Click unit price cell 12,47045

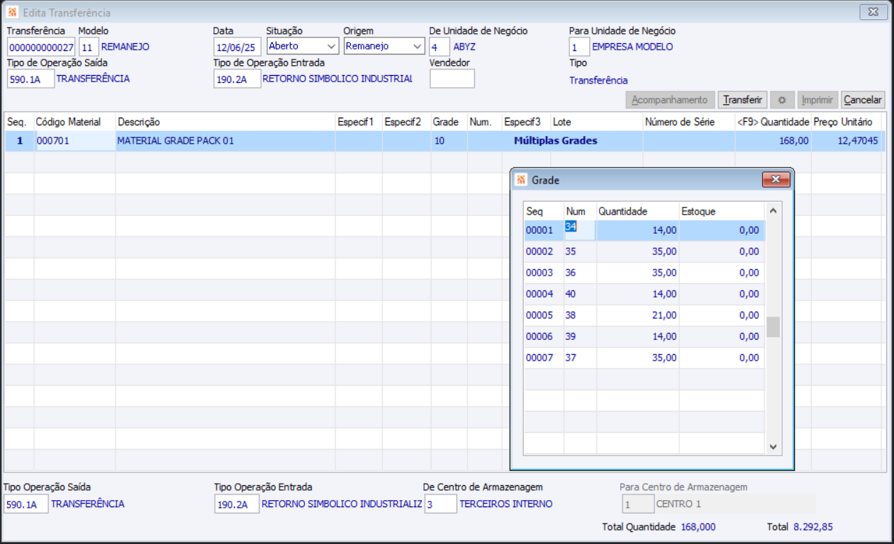tap(846, 141)
